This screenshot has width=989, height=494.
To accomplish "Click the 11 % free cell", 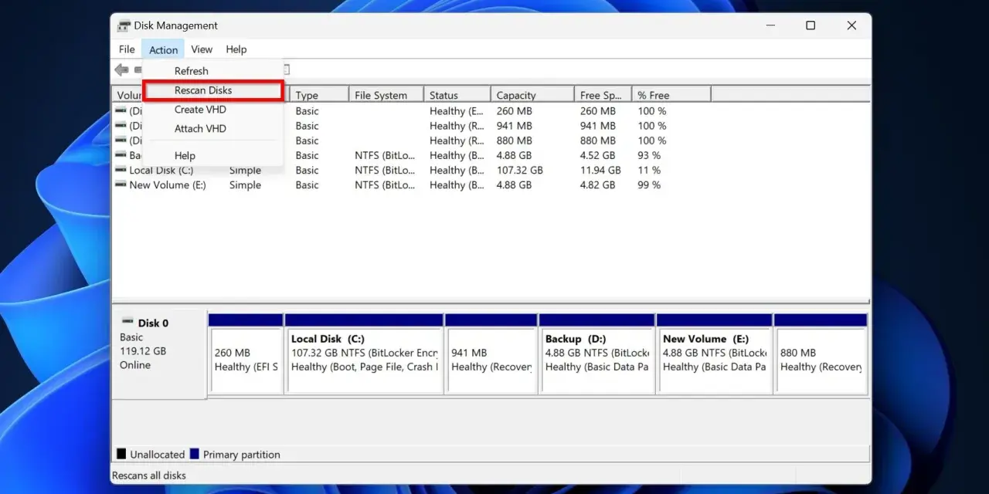I will (649, 170).
